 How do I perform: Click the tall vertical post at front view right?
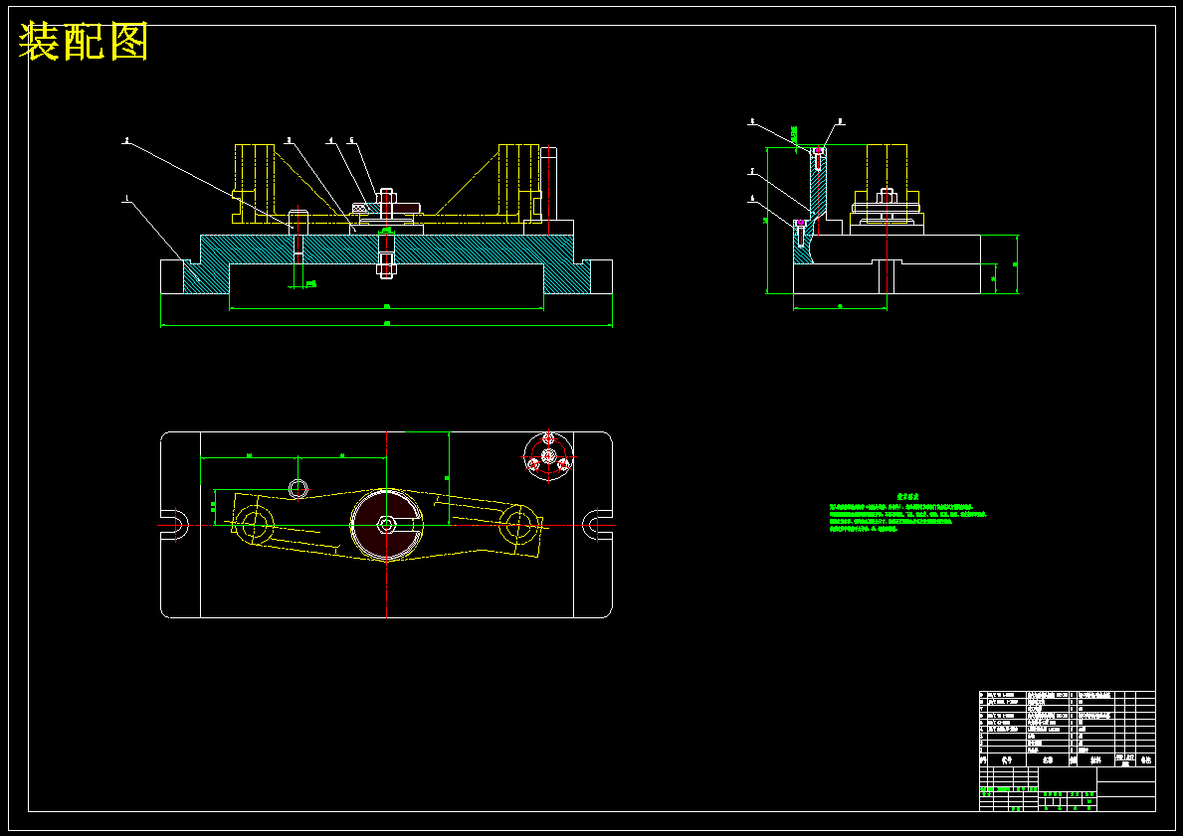click(549, 183)
